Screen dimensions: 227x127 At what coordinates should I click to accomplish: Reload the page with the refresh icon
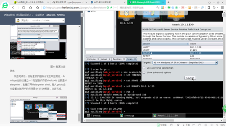pos(24,8)
